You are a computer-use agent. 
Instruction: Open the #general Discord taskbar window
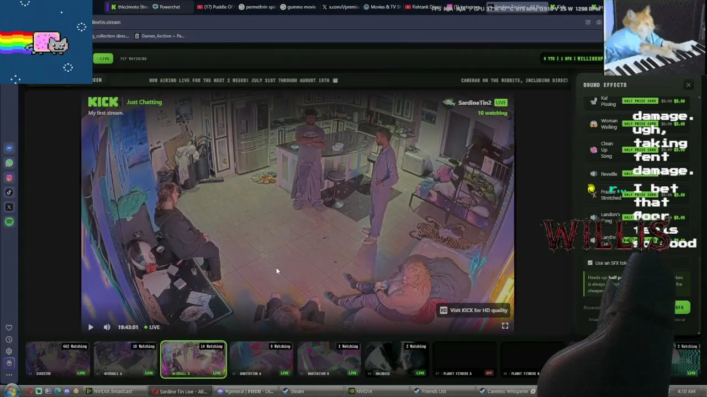pyautogui.click(x=247, y=391)
